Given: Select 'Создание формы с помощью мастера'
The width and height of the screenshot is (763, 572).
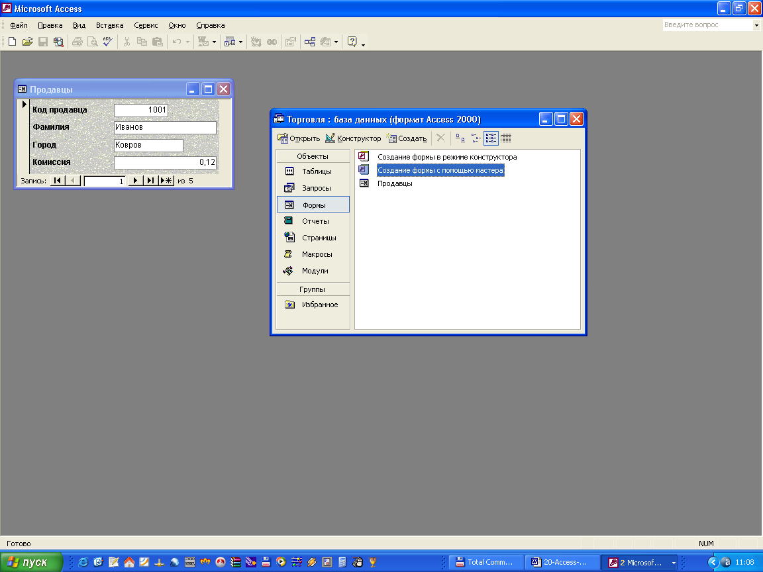Looking at the screenshot, I should pyautogui.click(x=440, y=170).
